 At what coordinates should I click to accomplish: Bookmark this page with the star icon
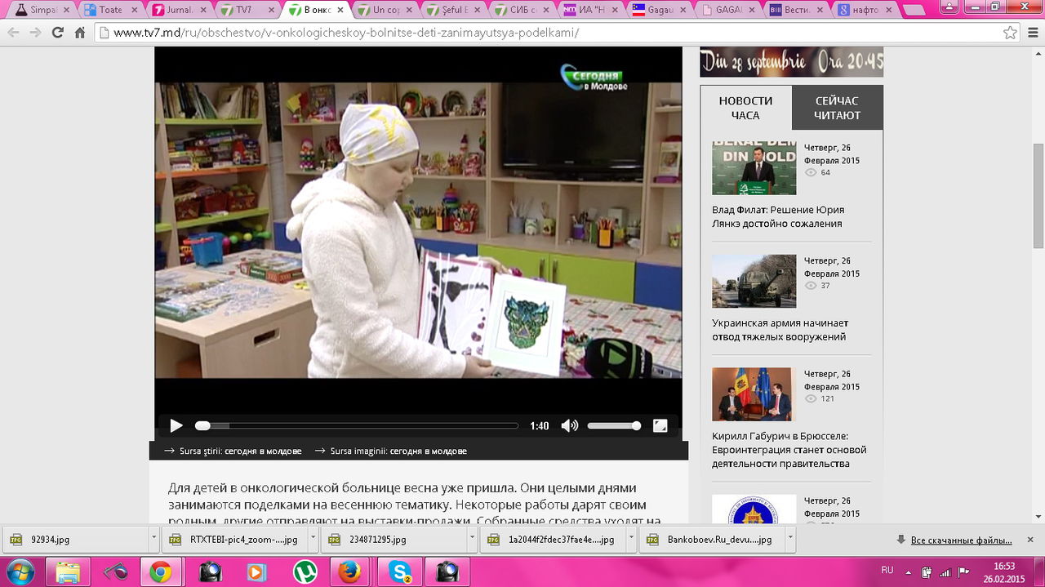tap(1010, 33)
